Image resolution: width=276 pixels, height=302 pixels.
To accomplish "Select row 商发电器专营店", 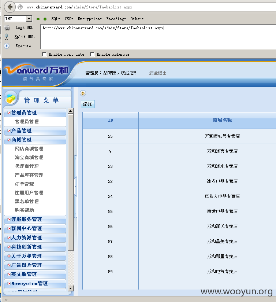I will coord(179,211).
